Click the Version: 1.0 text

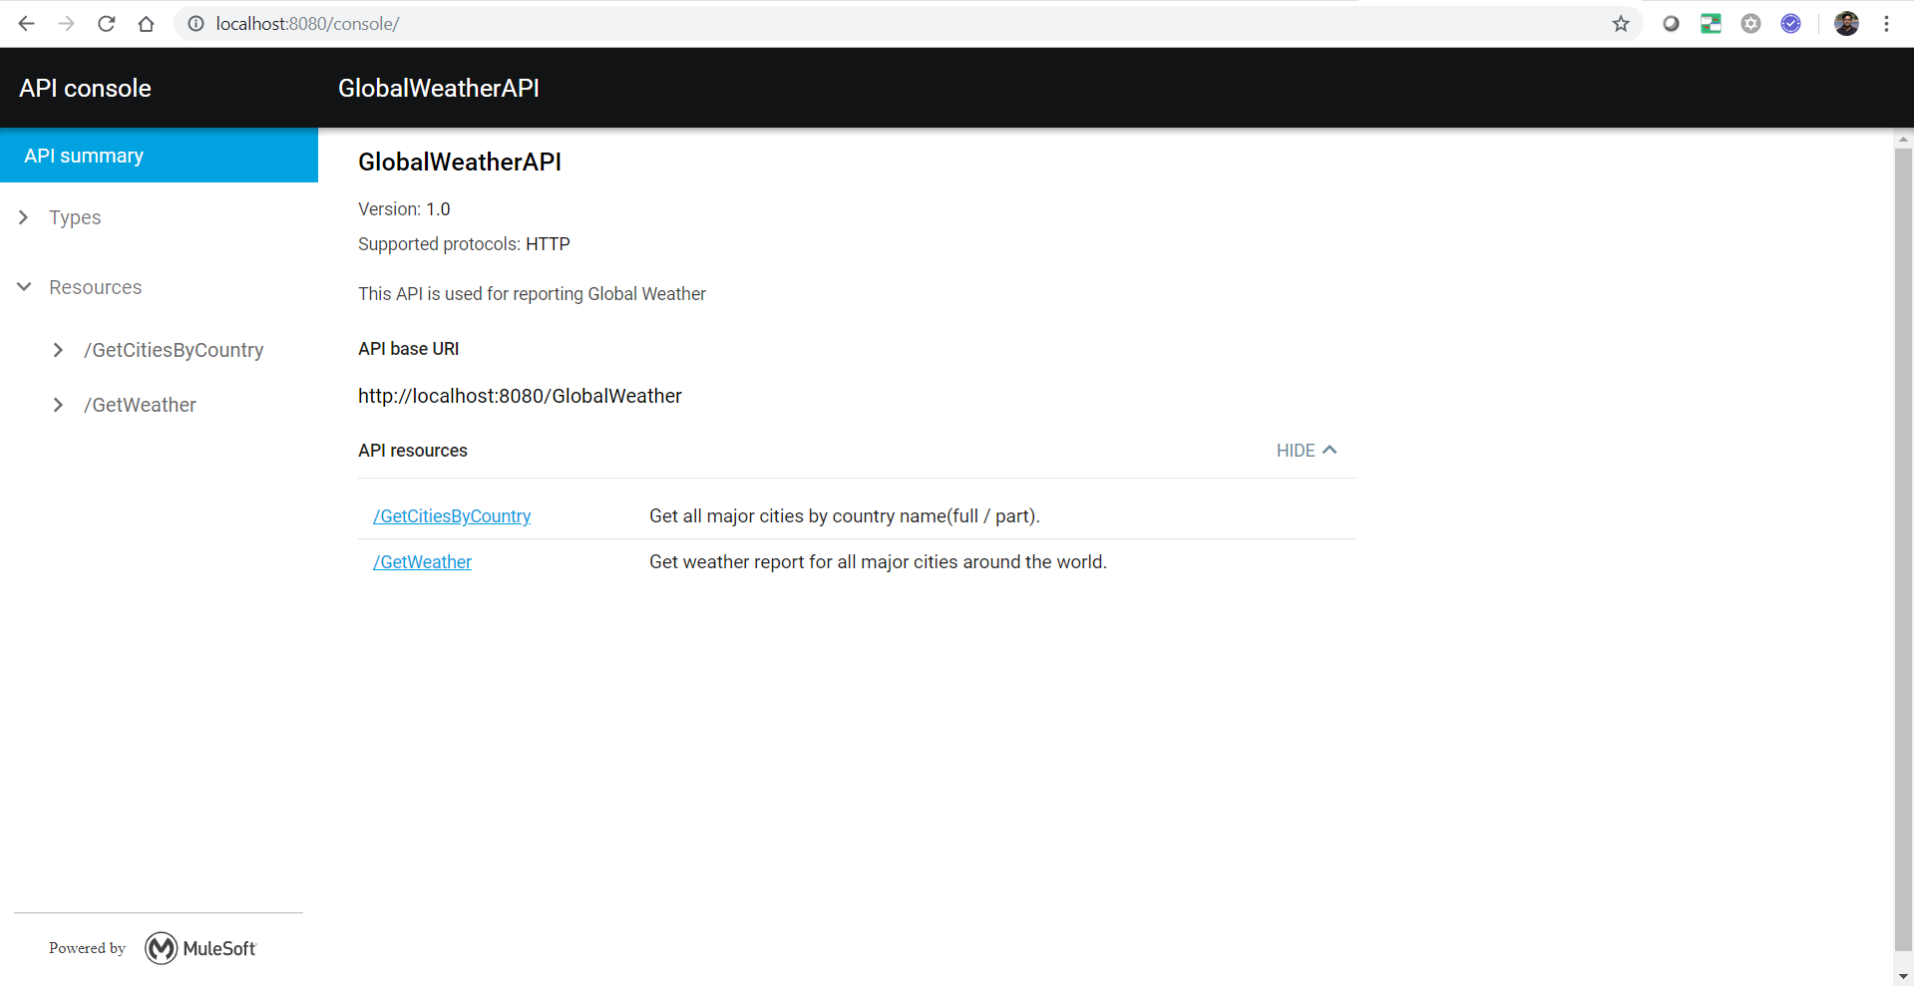[404, 209]
